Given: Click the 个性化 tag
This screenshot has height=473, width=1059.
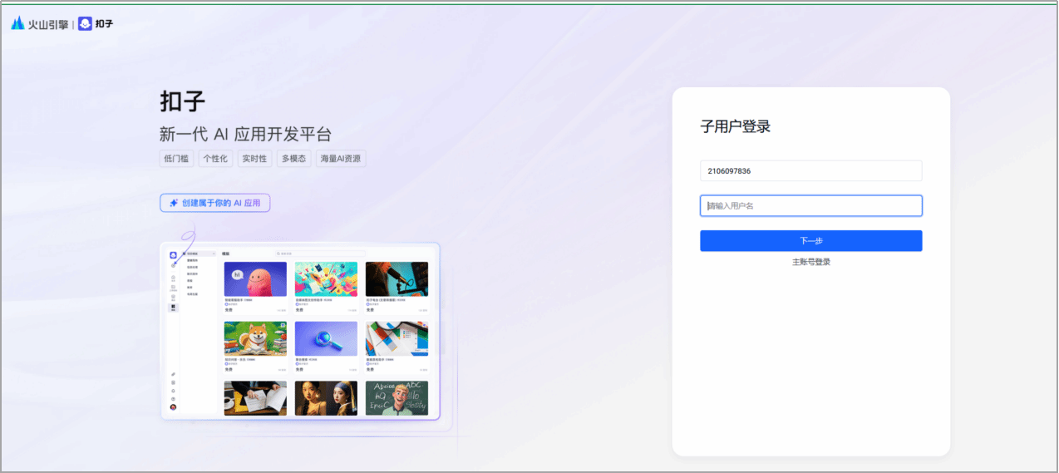Looking at the screenshot, I should click(x=215, y=159).
